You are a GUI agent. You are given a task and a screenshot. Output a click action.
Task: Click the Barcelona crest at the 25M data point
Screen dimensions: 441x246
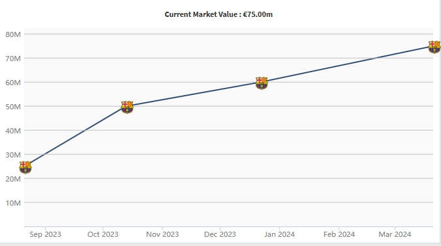[25, 167]
